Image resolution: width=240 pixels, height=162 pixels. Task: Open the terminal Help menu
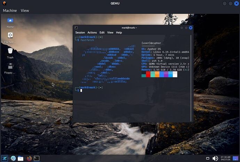click(119, 33)
